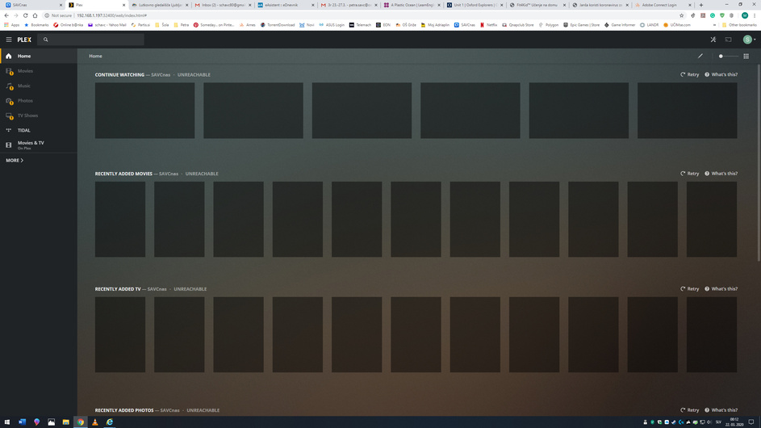Open the Plex account avatar menu
Screen dimensions: 761x428
coord(749,40)
